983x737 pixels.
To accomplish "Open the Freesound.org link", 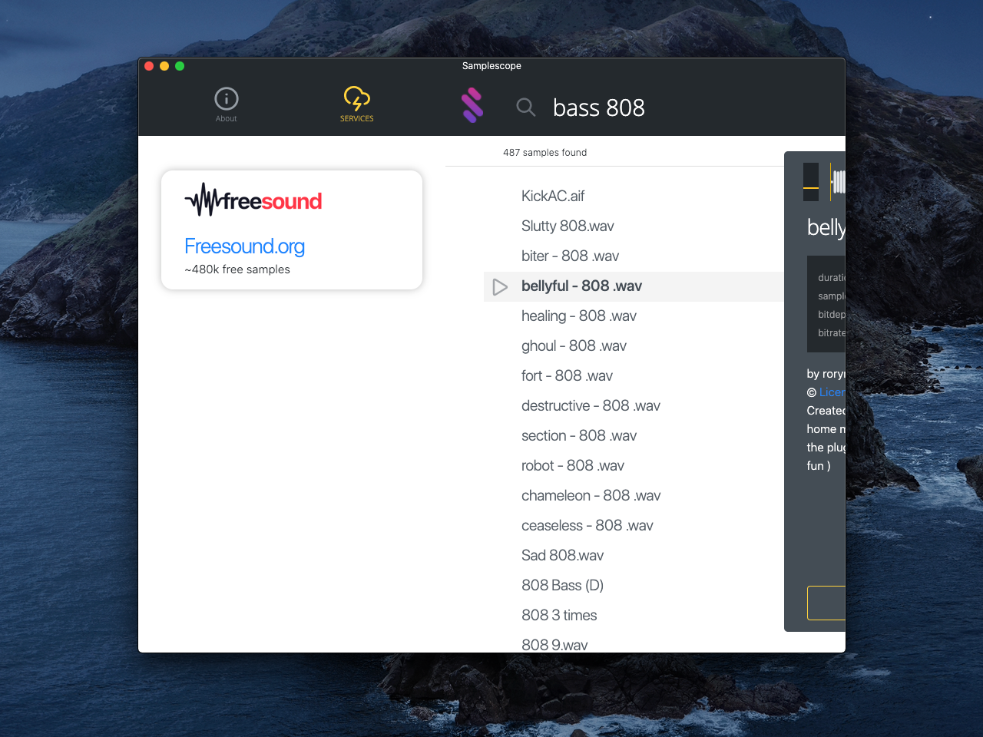I will click(244, 246).
